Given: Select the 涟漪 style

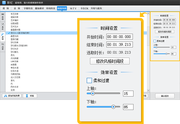Looking at the screenshot, I should coord(13,90).
